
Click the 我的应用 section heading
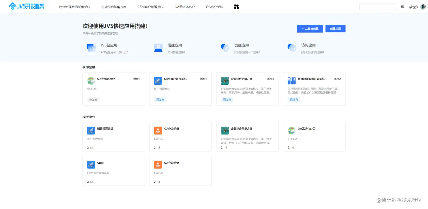[x=89, y=67]
